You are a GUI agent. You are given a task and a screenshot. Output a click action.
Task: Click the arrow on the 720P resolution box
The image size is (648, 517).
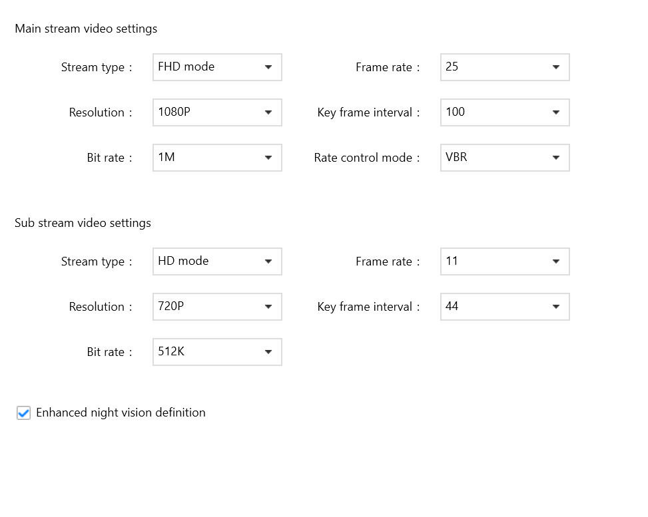click(269, 307)
